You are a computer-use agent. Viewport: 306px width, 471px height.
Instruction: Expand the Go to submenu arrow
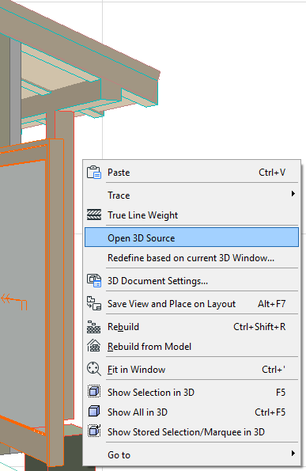pos(293,454)
